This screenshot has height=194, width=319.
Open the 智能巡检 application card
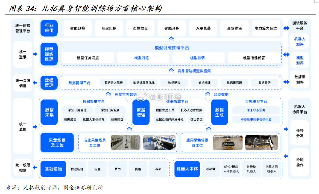[x=78, y=28]
